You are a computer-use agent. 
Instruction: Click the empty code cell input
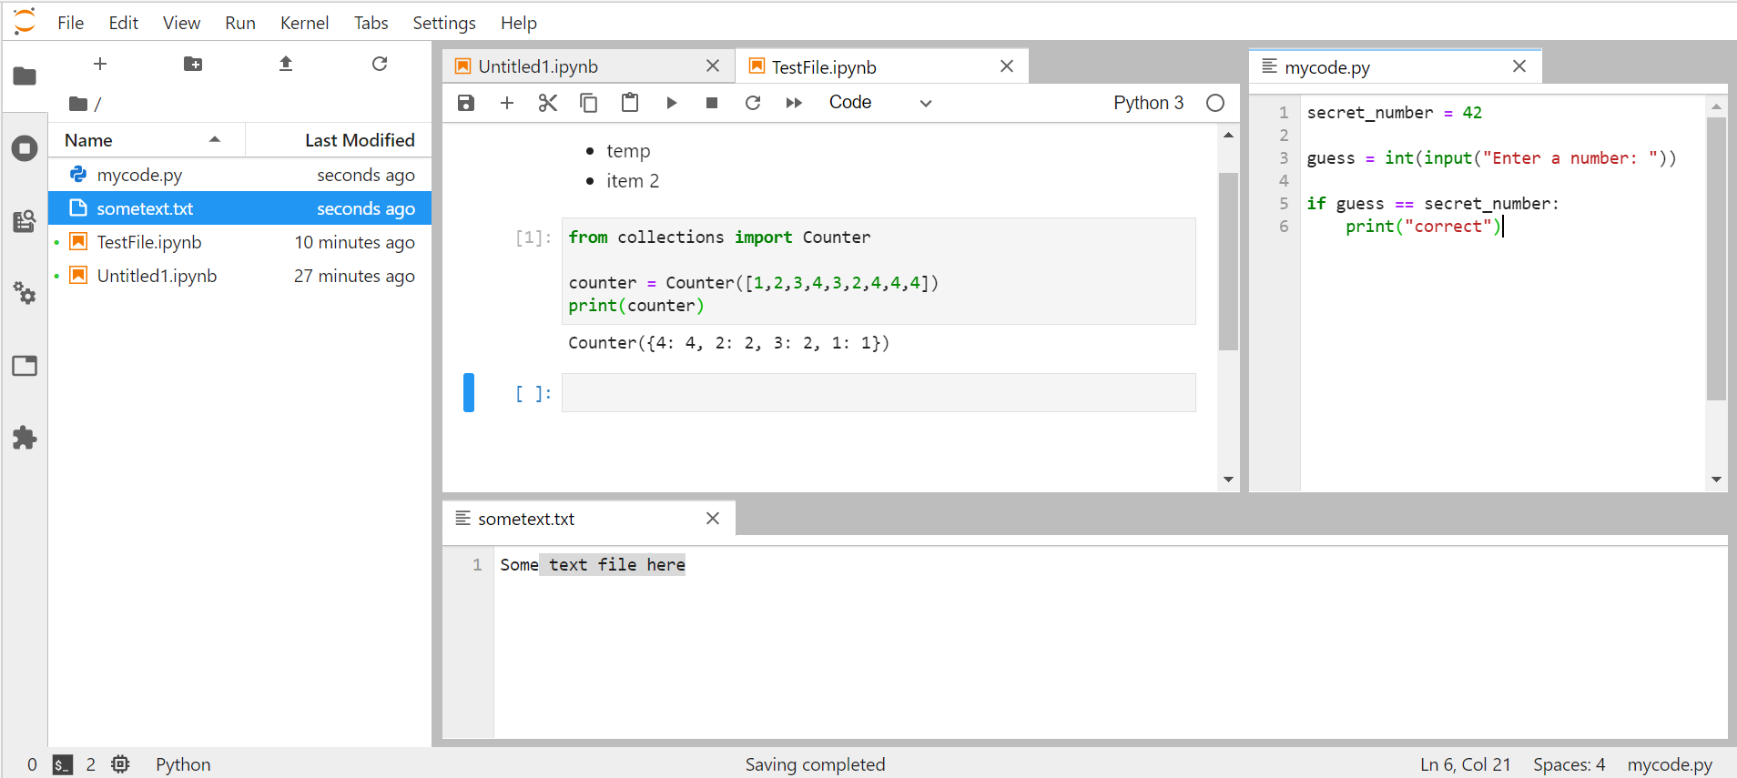click(x=878, y=393)
